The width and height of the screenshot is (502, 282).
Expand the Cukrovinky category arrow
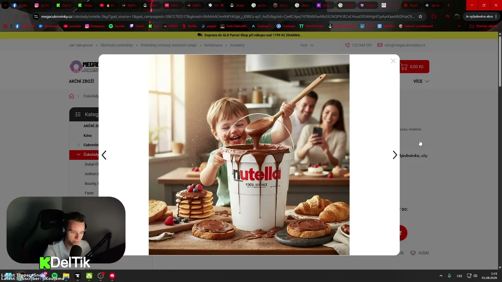click(x=78, y=145)
